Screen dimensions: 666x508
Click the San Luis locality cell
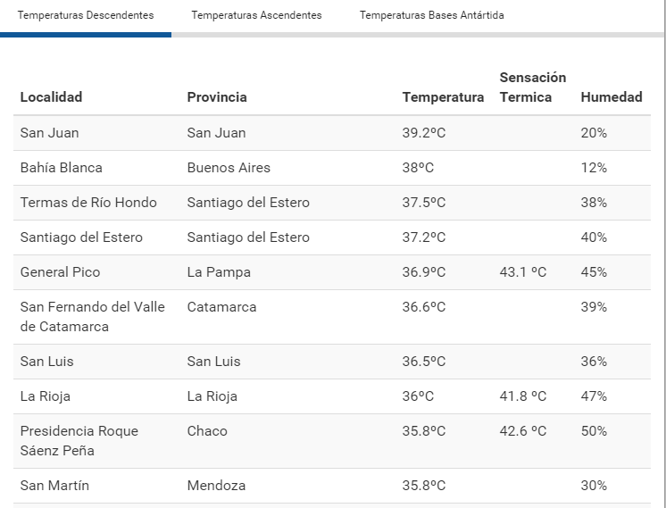[46, 362]
